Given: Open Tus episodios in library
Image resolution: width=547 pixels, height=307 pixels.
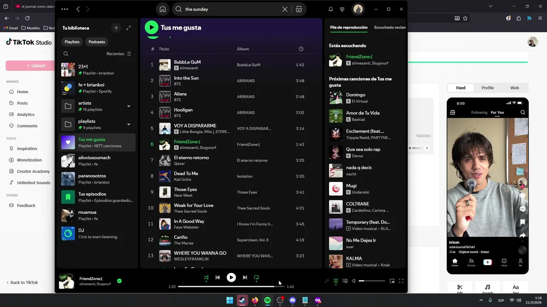Looking at the screenshot, I should [97, 197].
